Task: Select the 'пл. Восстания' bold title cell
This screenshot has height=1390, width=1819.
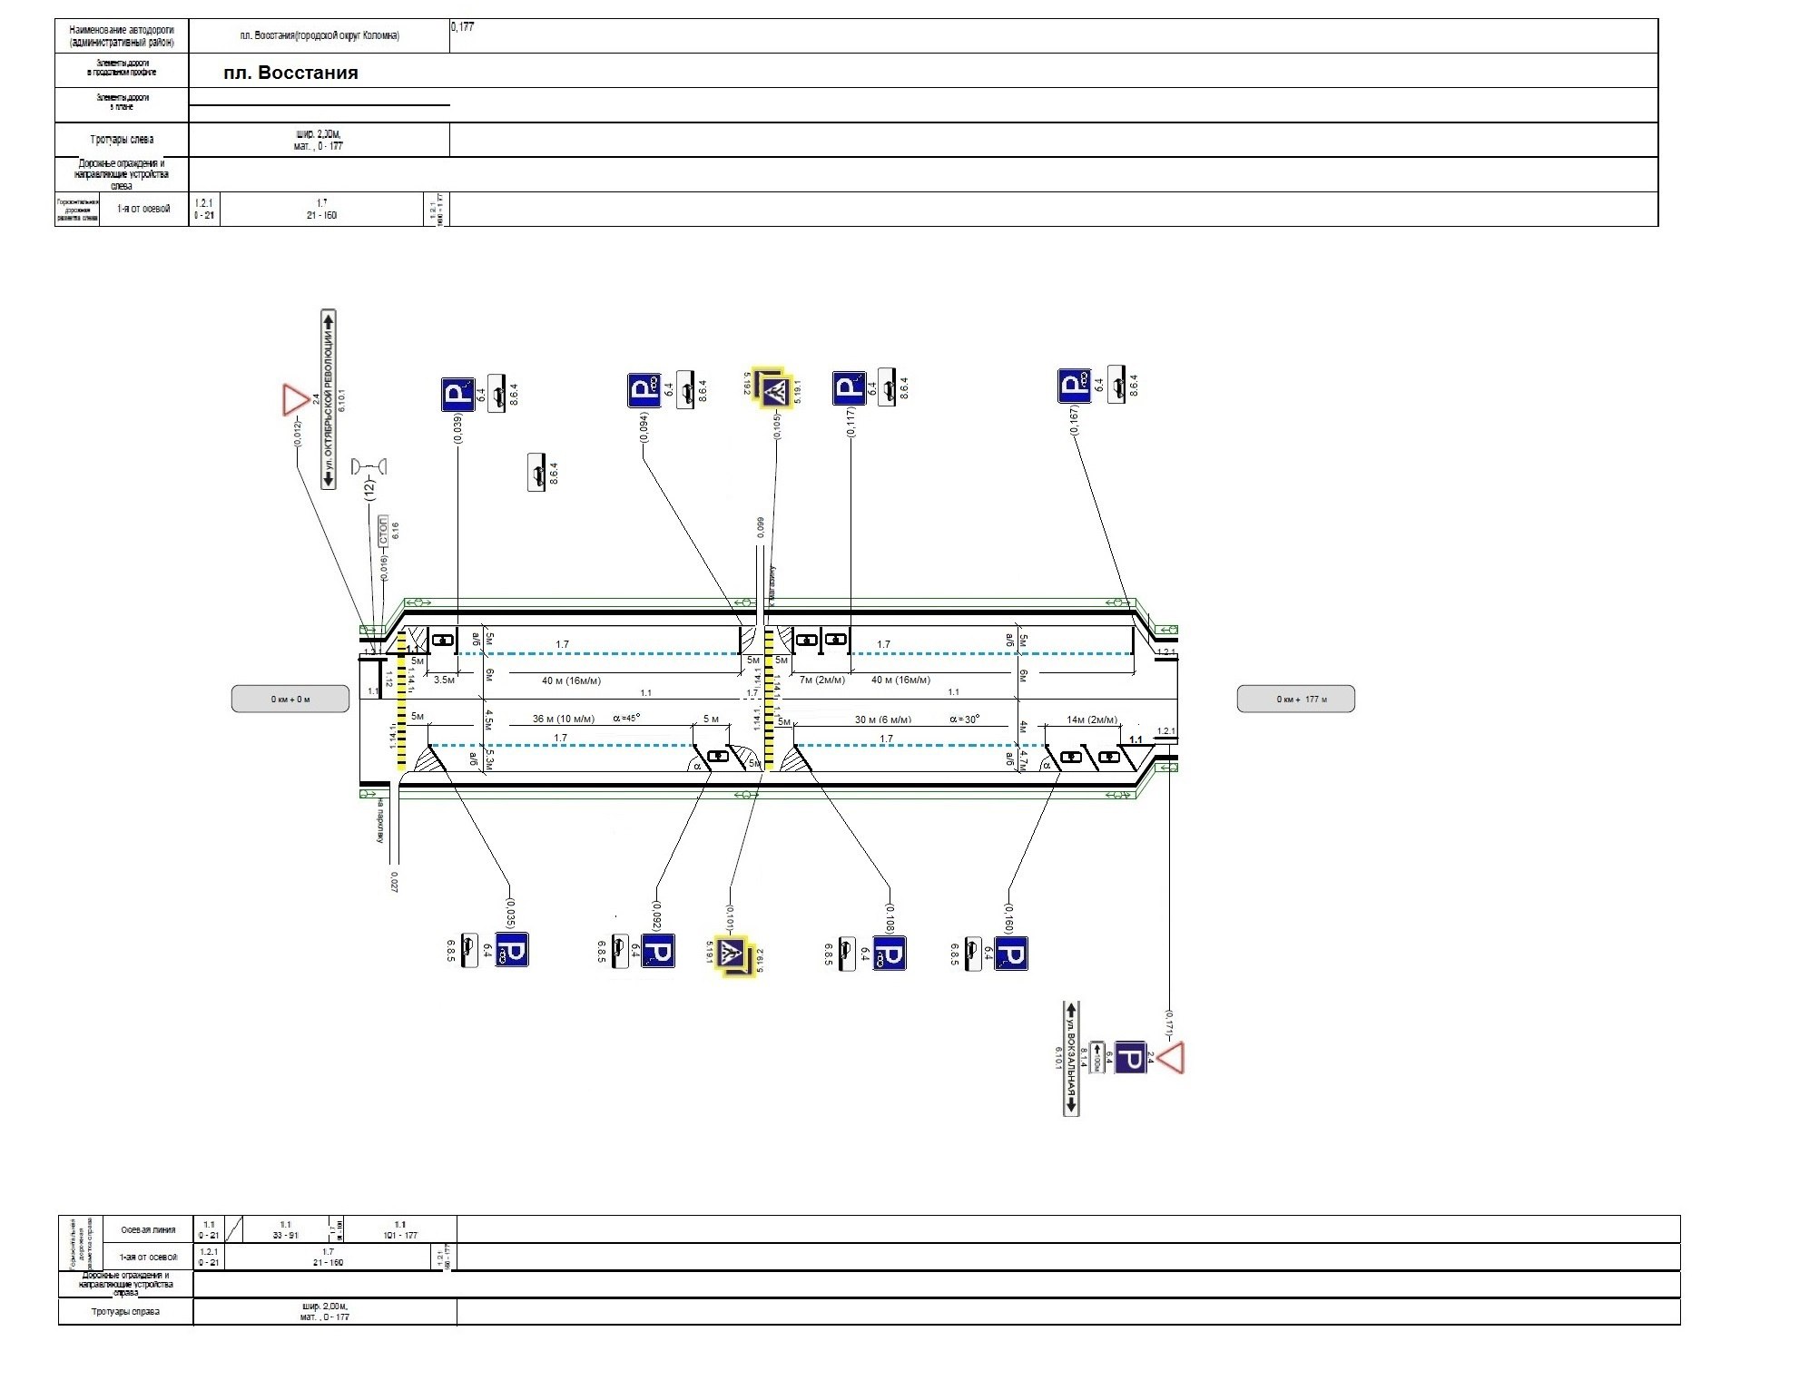Action: pyautogui.click(x=290, y=73)
